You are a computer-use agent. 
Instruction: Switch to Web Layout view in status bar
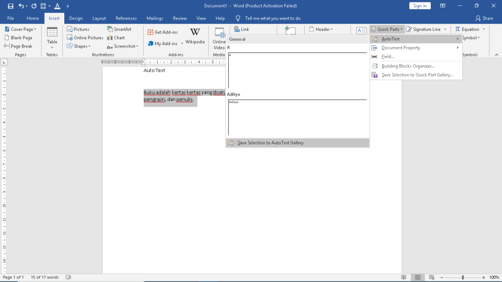(432, 277)
